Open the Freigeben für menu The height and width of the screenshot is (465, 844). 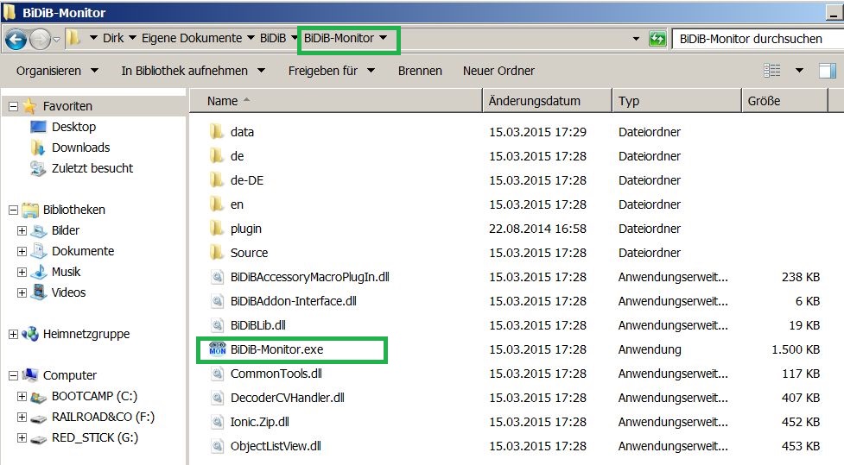(x=332, y=71)
